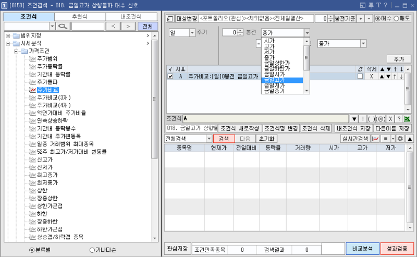417x257 pixels.
Task: Click the results table vertical scrollbar
Action: 410,188
